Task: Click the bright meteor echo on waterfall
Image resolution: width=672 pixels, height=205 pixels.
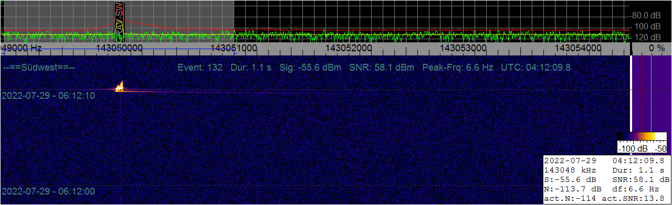Action: coord(120,87)
